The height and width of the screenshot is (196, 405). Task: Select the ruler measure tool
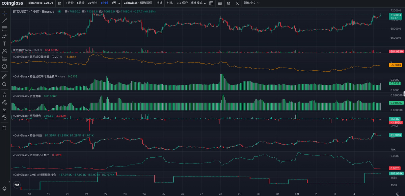click(4, 76)
